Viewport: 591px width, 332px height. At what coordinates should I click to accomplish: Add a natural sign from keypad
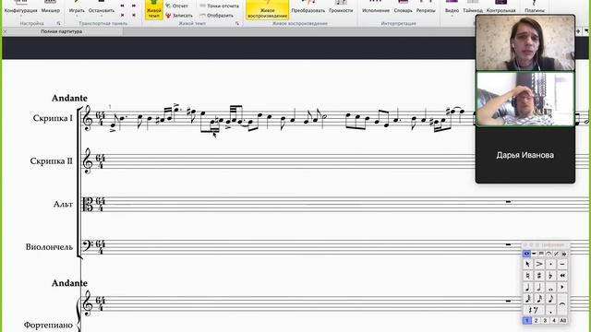527,276
